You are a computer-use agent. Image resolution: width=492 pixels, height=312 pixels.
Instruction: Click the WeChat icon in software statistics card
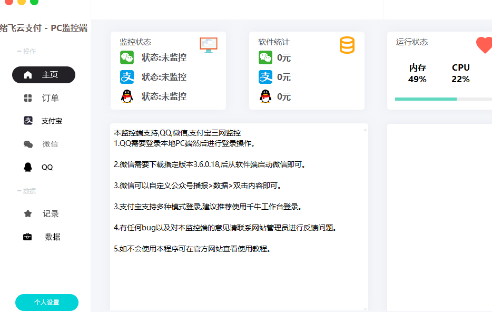click(265, 57)
